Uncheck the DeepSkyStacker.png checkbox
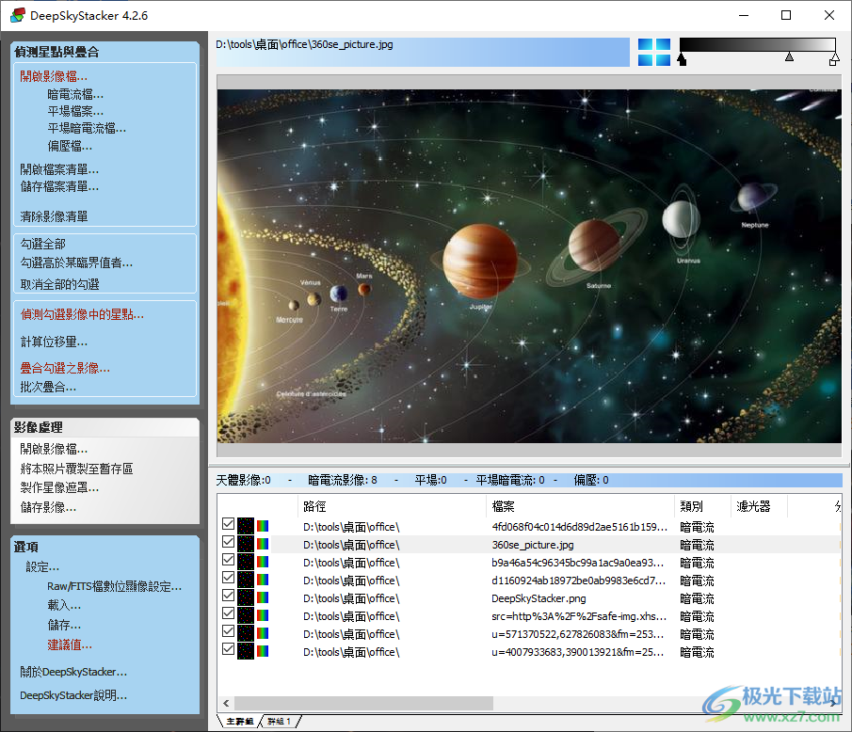The width and height of the screenshot is (852, 732). [228, 596]
